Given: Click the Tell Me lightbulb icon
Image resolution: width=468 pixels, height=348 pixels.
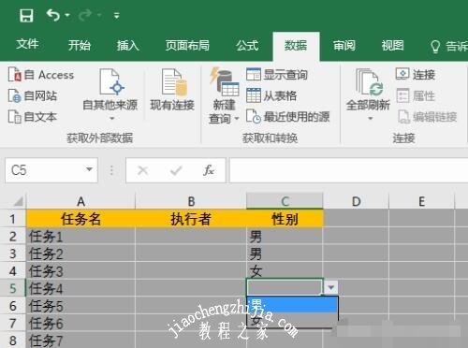Looking at the screenshot, I should tap(435, 47).
